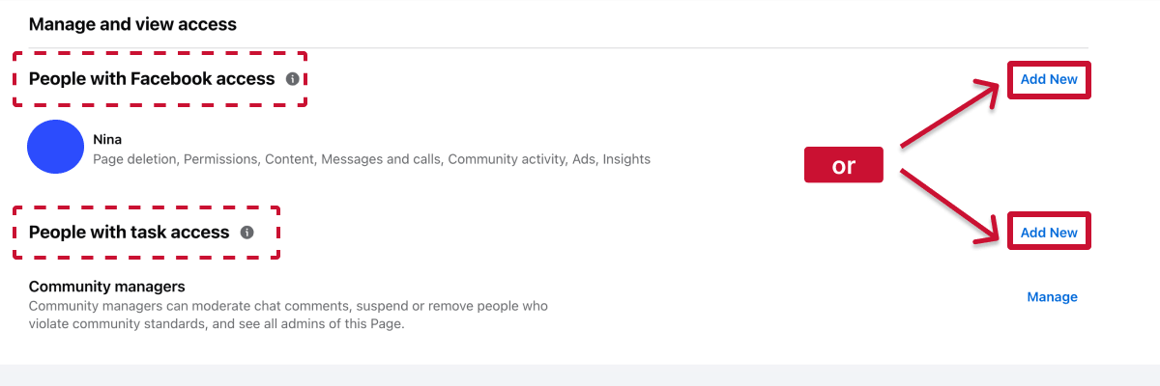Viewport: 1160px width, 386px height.
Task: Add New person with task access
Action: pos(1049,233)
